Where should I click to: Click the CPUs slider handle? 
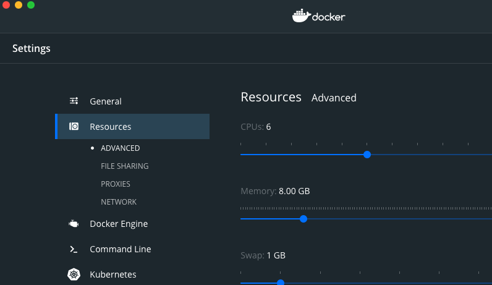click(x=367, y=155)
